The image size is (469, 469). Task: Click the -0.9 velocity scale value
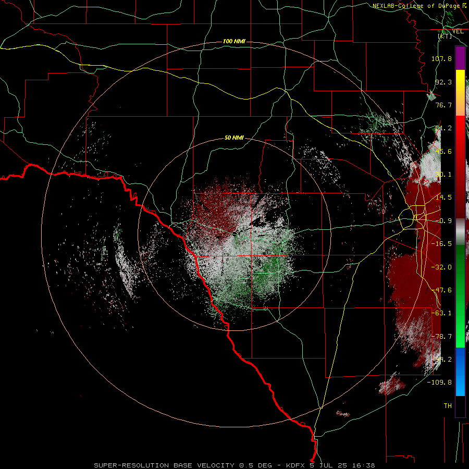(443, 221)
